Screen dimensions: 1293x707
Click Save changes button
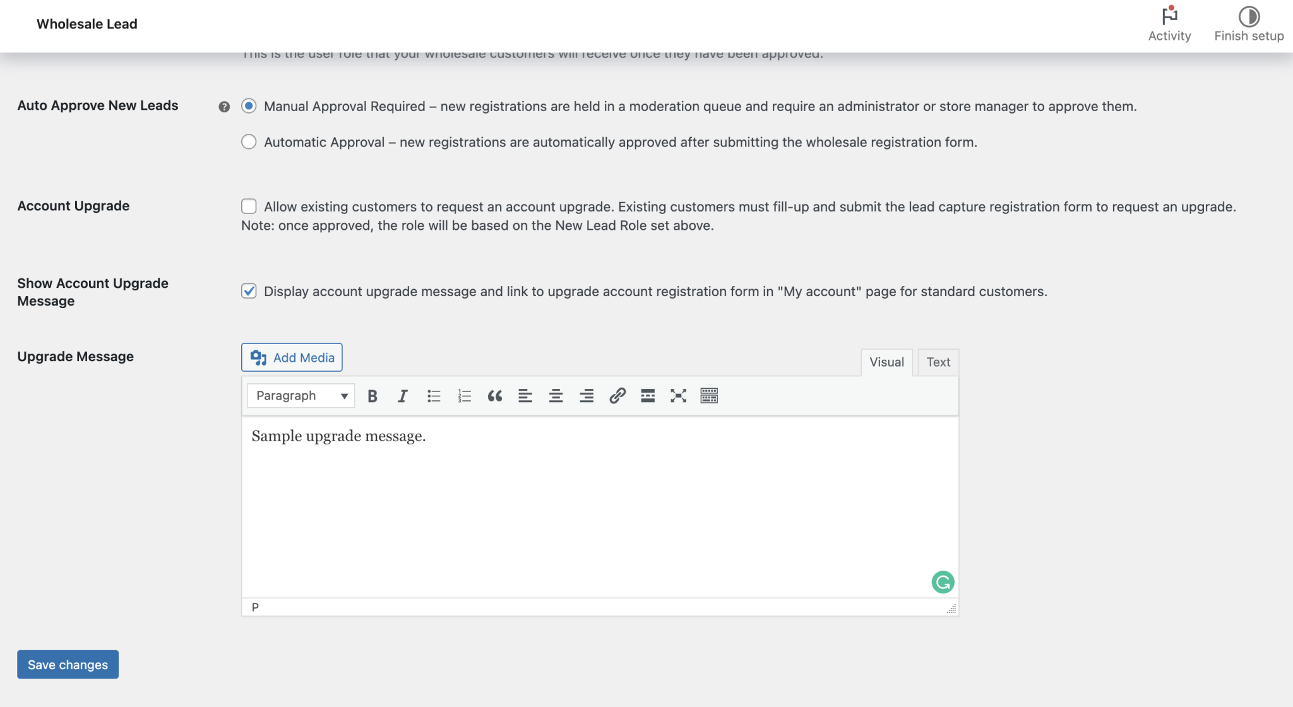click(68, 665)
